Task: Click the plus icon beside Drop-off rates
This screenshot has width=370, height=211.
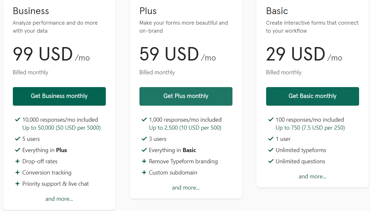Action: click(18, 161)
